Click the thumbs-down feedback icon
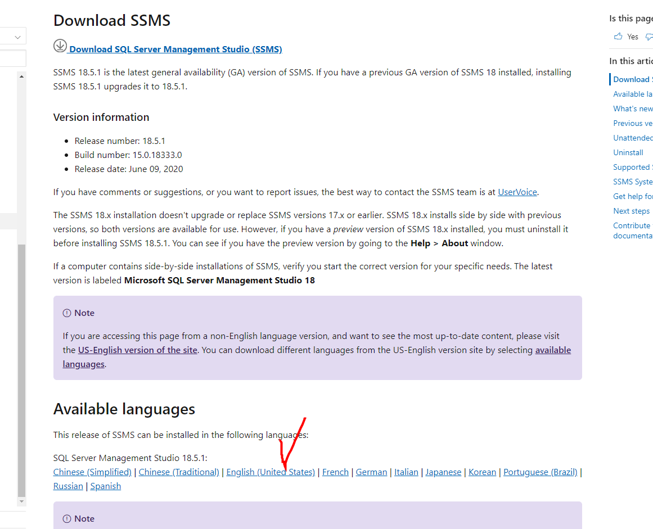 pyautogui.click(x=649, y=36)
